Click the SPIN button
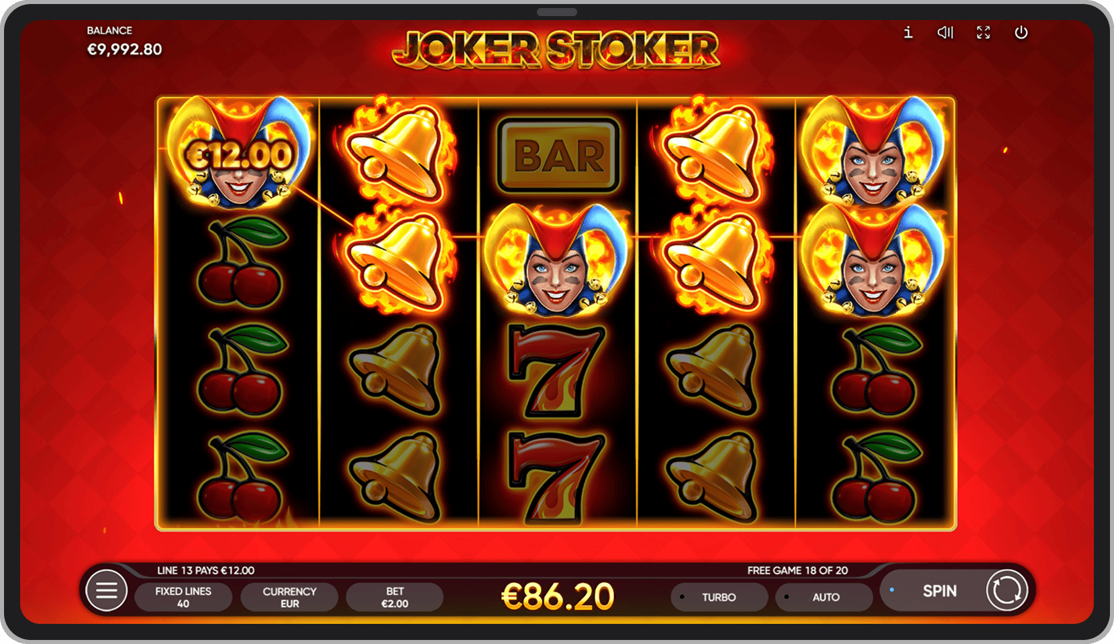1114x644 pixels. click(940, 591)
